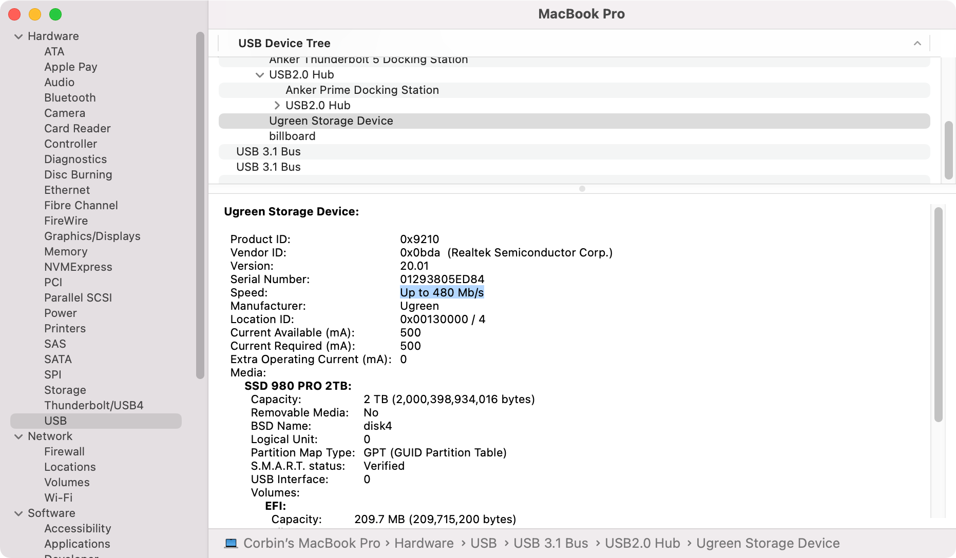
Task: Select Bluetooth in the sidebar
Action: tap(70, 98)
